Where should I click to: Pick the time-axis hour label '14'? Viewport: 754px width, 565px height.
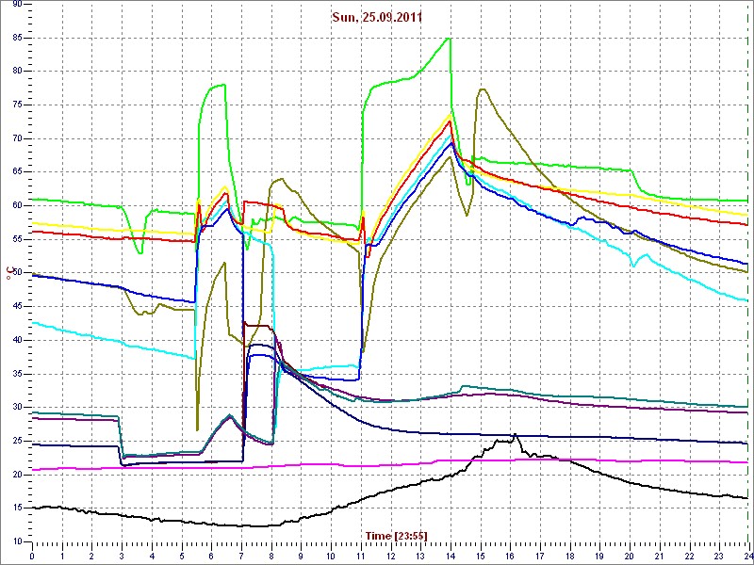point(451,556)
